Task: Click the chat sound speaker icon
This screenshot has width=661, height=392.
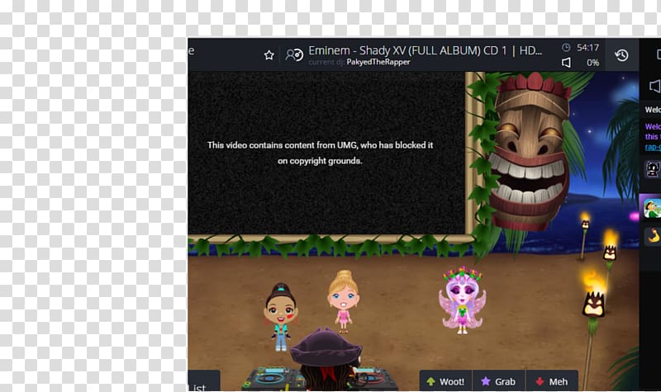Action: (654, 87)
